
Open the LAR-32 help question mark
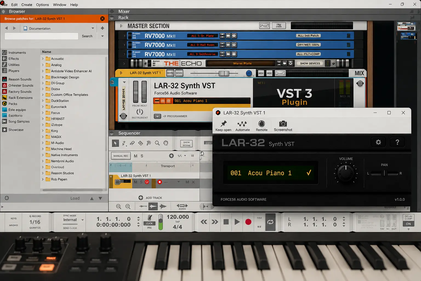tap(397, 142)
